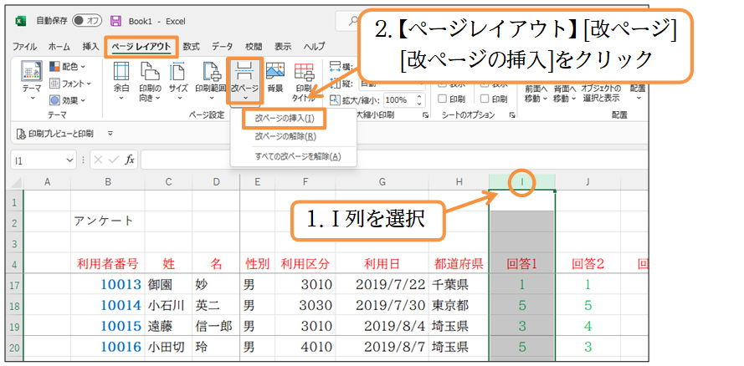Screen dimensions: 744x366
Task: Open the ヘルプ tab
Action: click(314, 47)
